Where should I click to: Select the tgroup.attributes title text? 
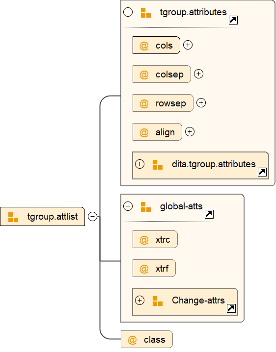[193, 12]
